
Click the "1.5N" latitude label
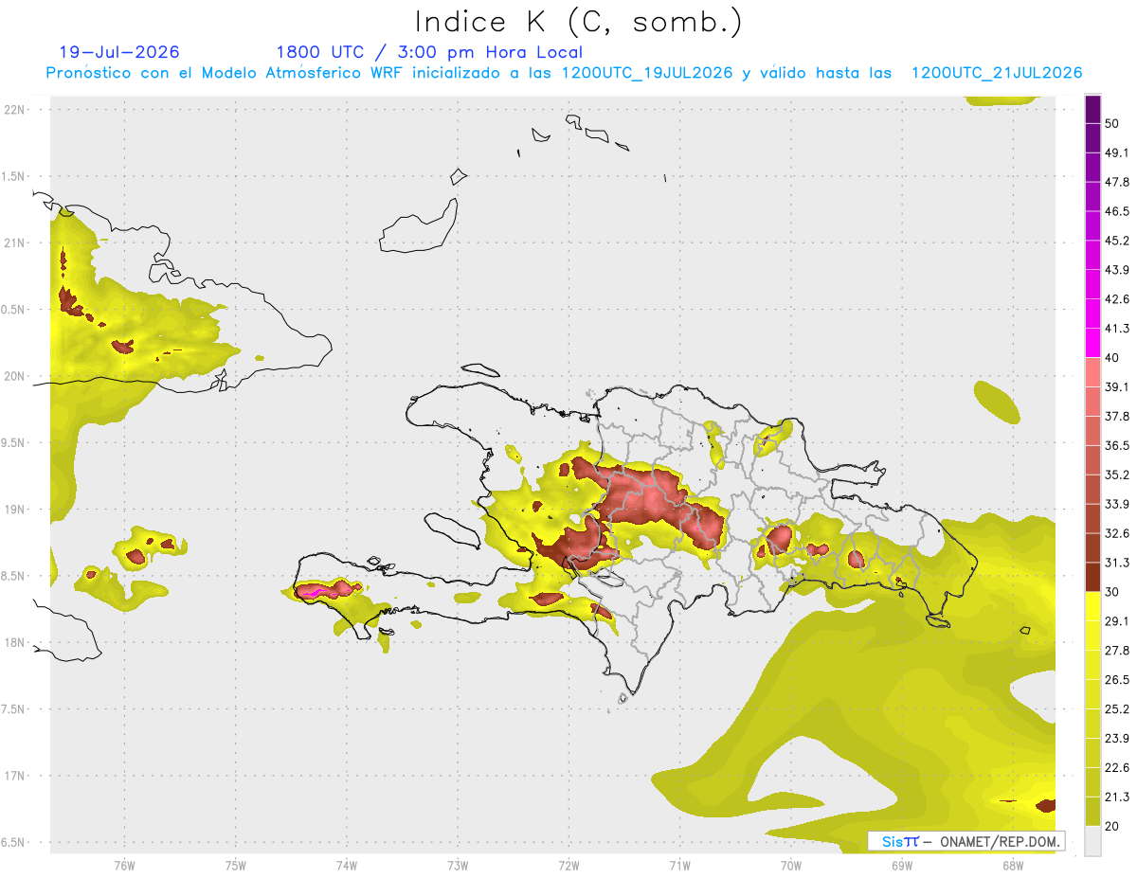click(x=14, y=176)
